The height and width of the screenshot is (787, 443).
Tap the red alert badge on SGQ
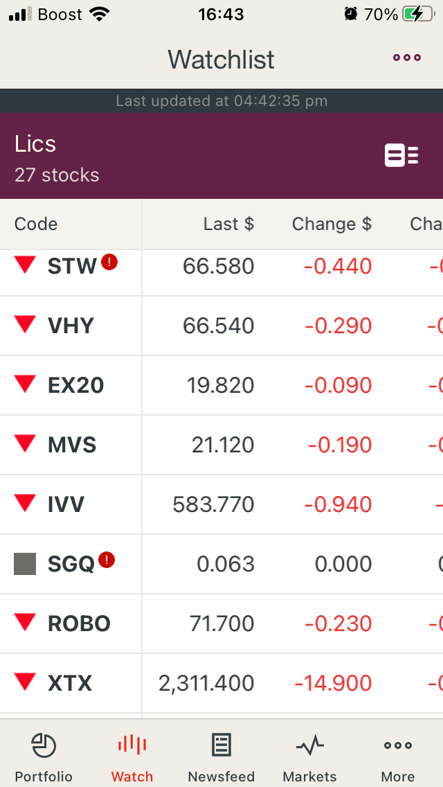107,560
